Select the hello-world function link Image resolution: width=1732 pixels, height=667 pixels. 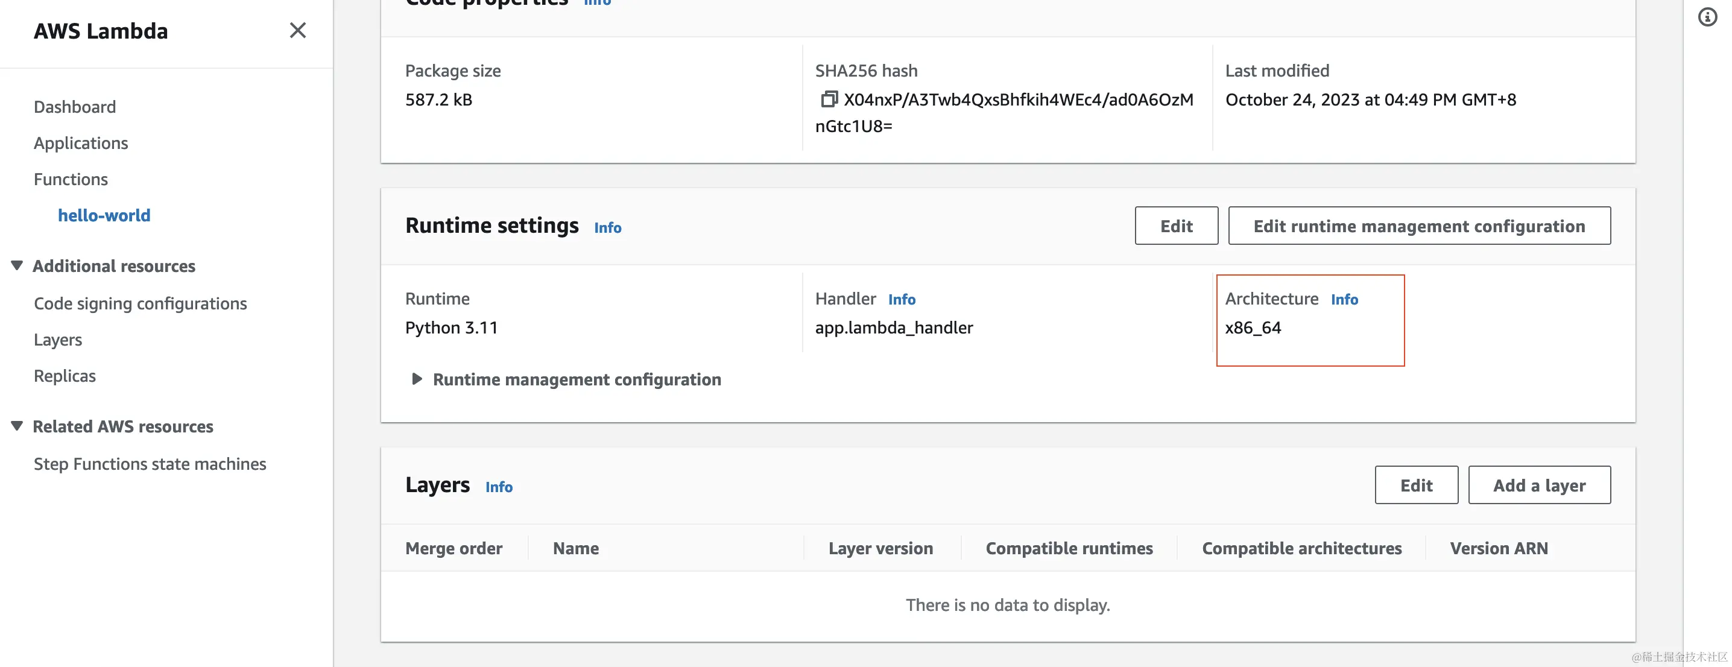[104, 215]
